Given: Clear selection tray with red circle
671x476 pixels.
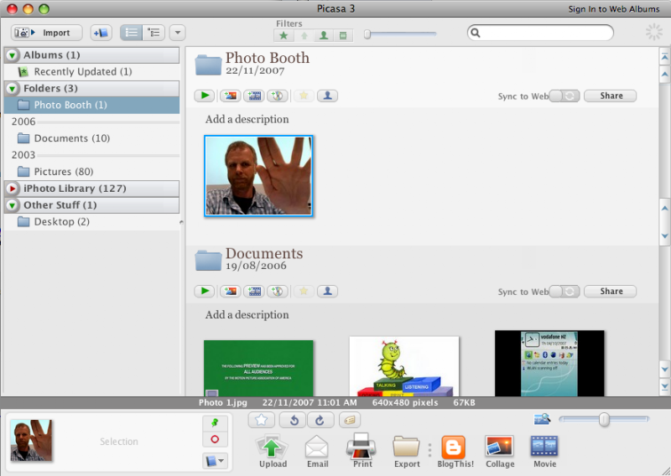Looking at the screenshot, I should pos(215,439).
